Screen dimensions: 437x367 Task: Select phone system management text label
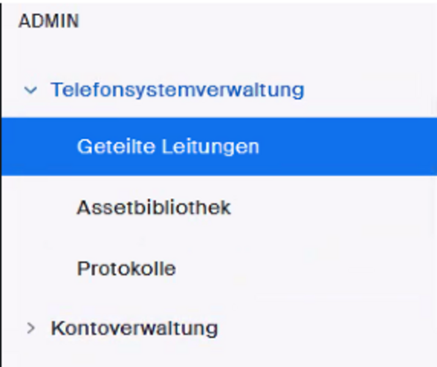click(x=177, y=91)
